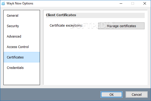Click the Wayk Now Options title text
Viewport: 151px width, 101px height.
click(x=20, y=3)
